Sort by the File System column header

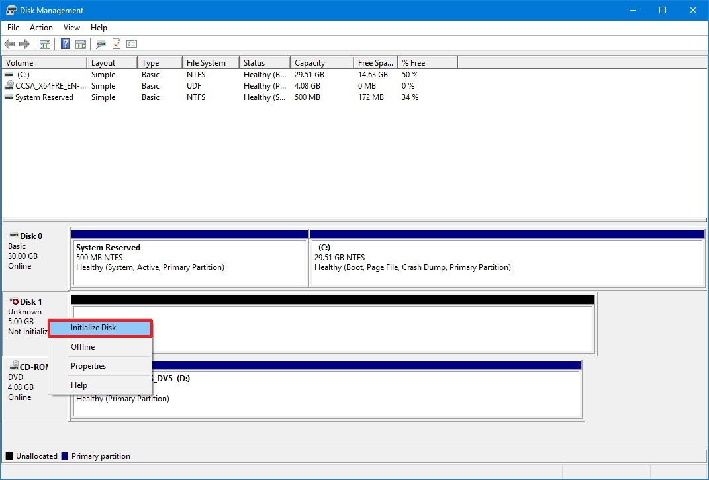pos(211,62)
